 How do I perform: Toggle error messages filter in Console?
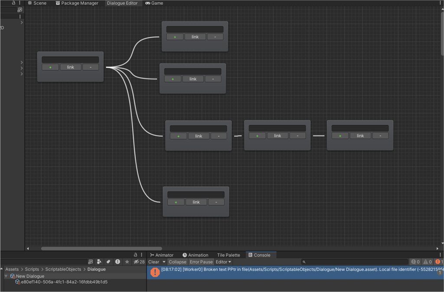click(439, 262)
